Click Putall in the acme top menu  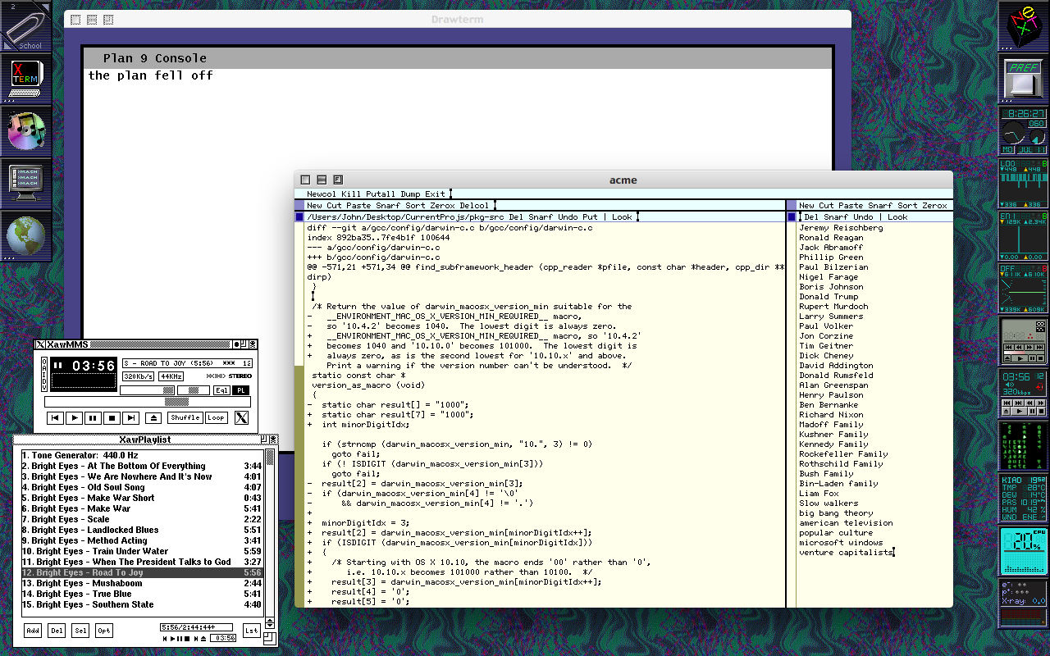point(381,194)
